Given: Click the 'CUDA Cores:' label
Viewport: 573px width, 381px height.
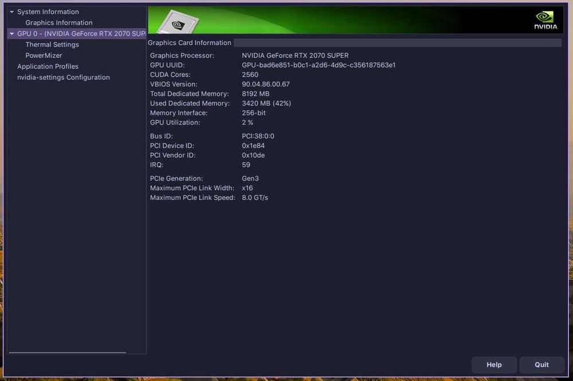Looking at the screenshot, I should [x=170, y=75].
